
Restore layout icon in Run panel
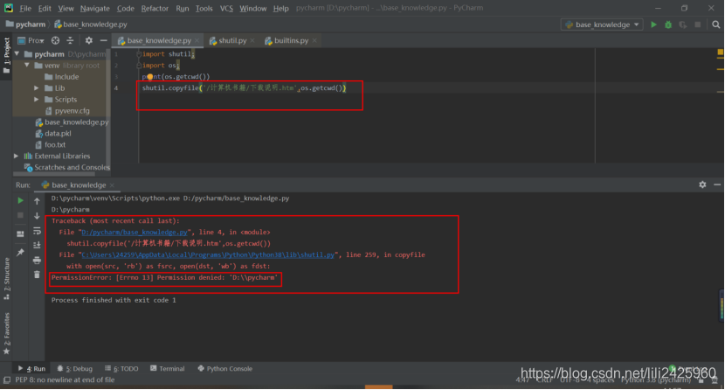coord(20,234)
